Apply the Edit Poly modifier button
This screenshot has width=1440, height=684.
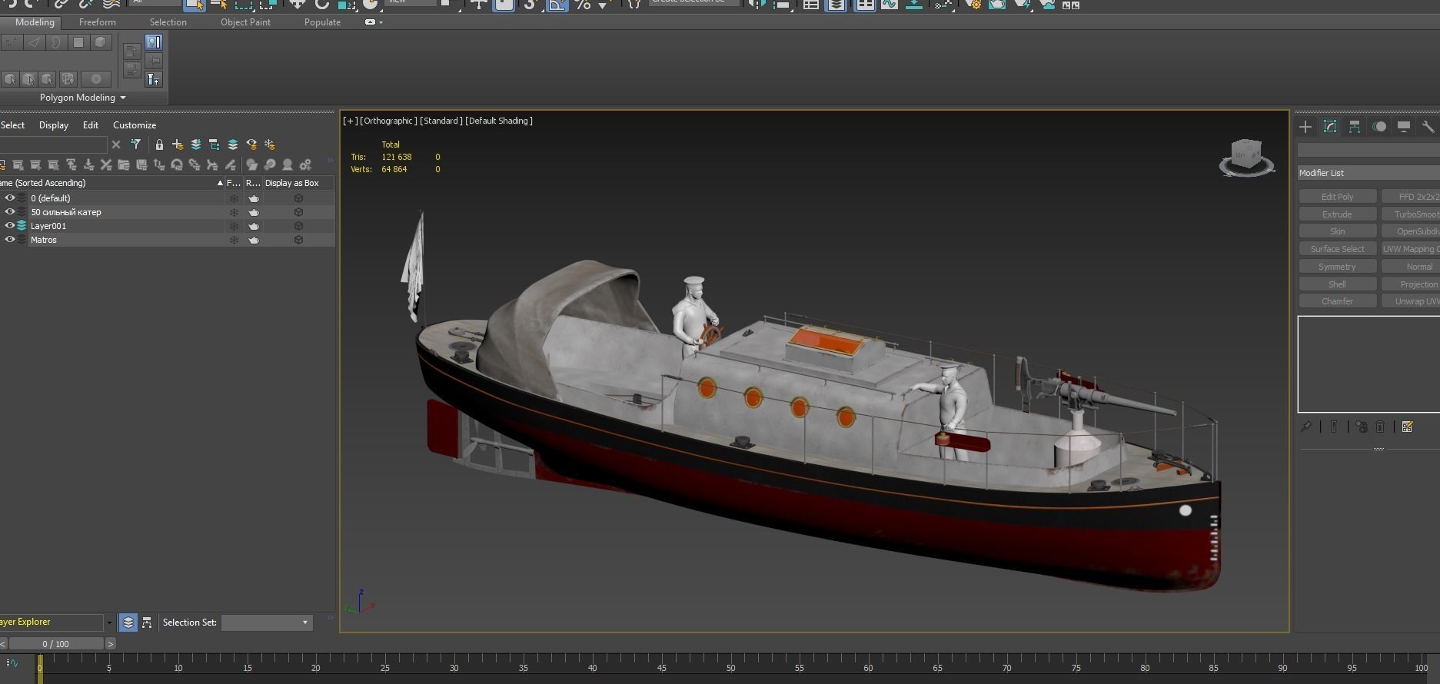coord(1338,197)
